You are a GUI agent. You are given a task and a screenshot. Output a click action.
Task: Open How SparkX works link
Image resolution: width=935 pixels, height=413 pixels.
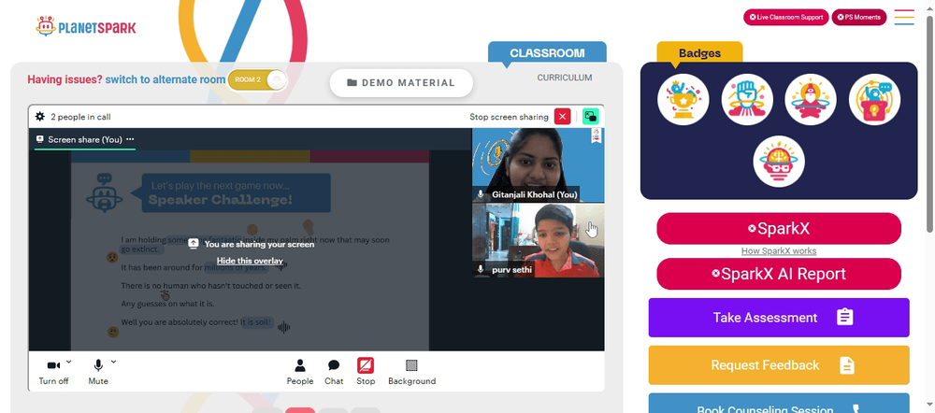click(x=779, y=251)
